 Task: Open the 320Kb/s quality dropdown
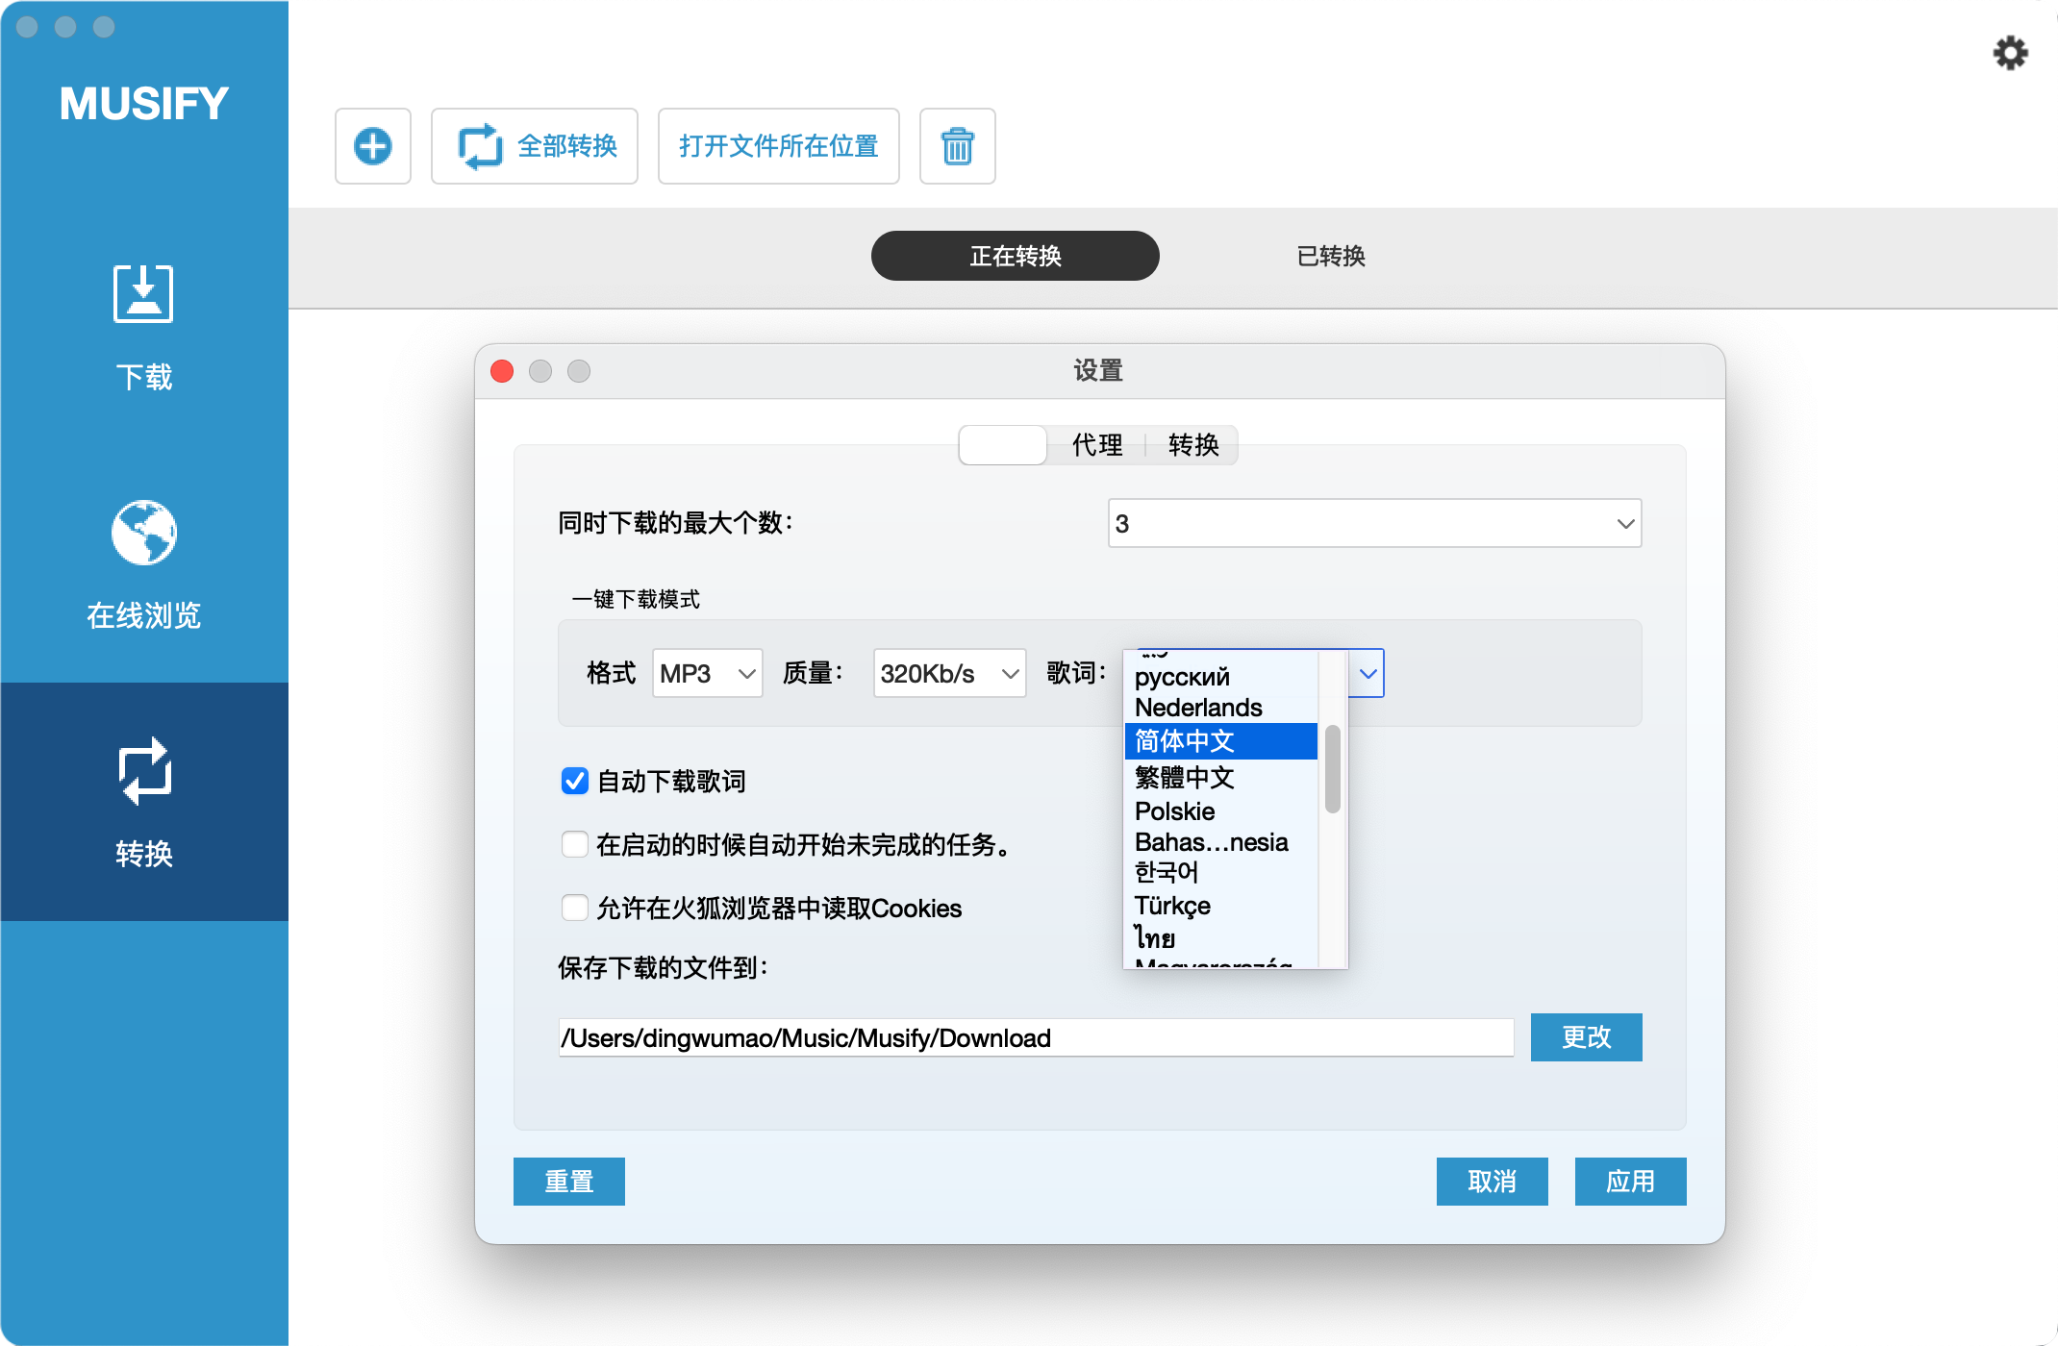(949, 673)
